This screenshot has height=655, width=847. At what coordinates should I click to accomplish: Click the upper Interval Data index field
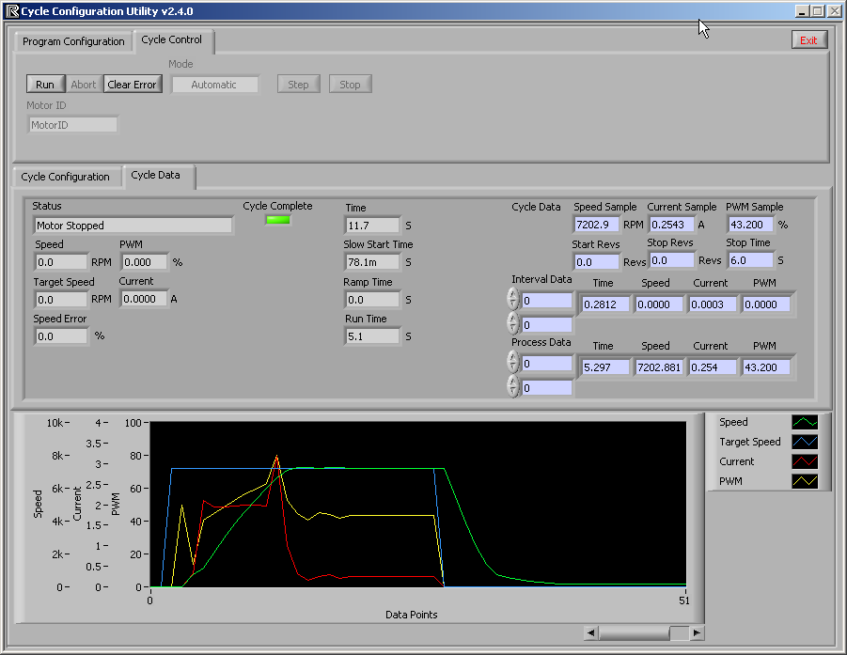(x=546, y=301)
